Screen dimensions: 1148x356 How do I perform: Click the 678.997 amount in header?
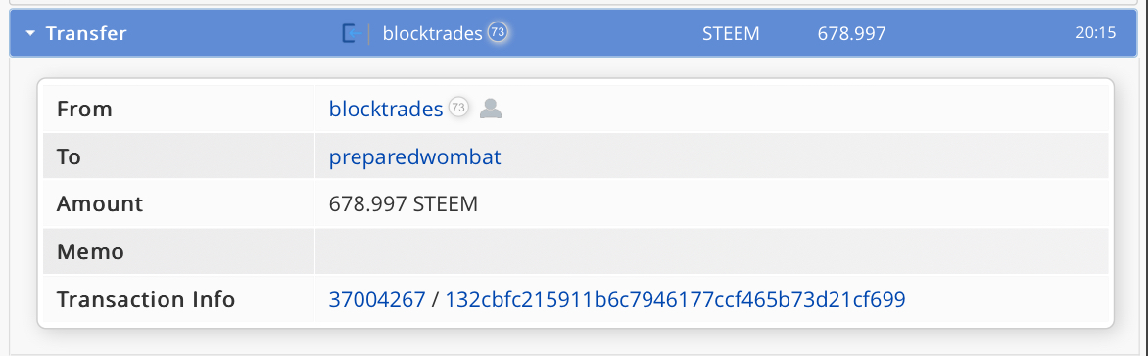pyautogui.click(x=851, y=33)
